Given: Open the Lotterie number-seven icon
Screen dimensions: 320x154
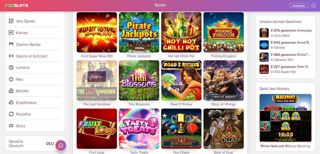Looking at the screenshot, I should click(11, 68).
